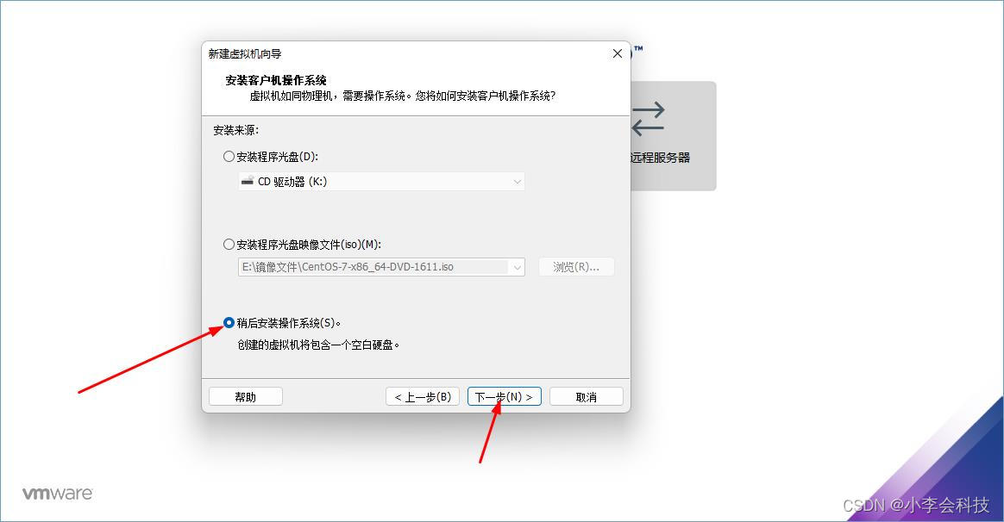
Task: Open the CD 驱动器 (K:) combo box
Action: (x=381, y=182)
